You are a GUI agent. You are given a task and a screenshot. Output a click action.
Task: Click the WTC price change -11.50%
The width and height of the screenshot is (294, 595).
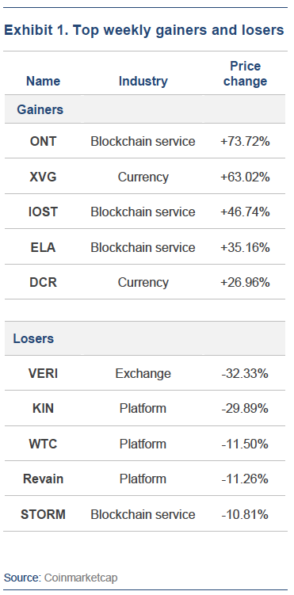[x=245, y=444]
